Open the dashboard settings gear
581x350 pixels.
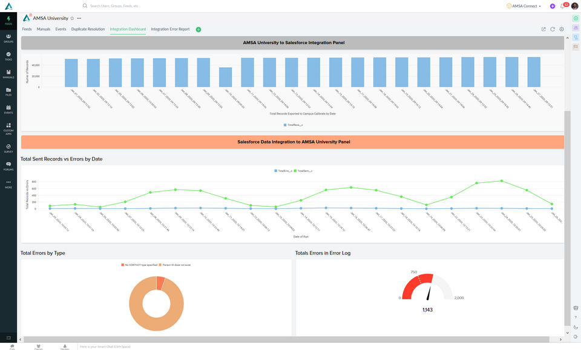pos(562,29)
